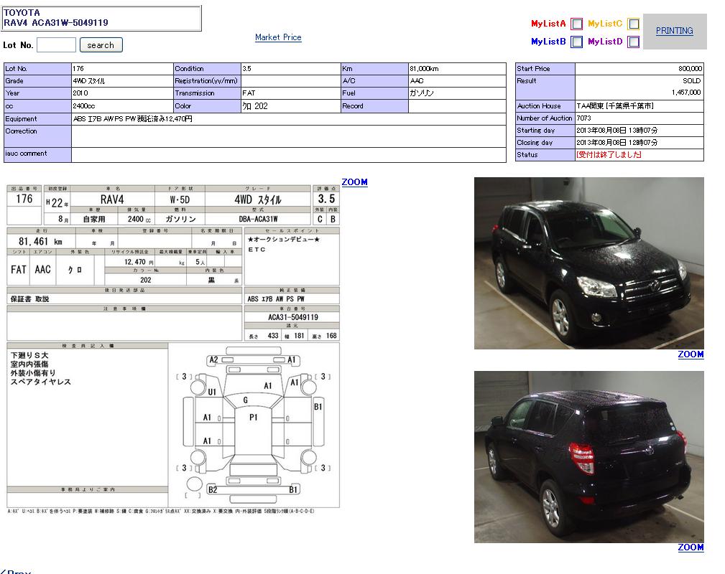
Task: Click the Lot No. input field
Action: pos(56,45)
